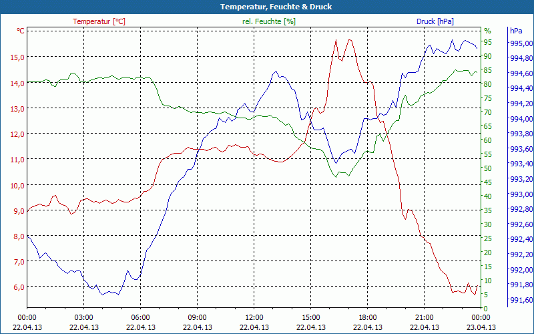Click the '12,0' temperature axis value
Image resolution: width=534 pixels, height=334 pixels.
click(17, 134)
